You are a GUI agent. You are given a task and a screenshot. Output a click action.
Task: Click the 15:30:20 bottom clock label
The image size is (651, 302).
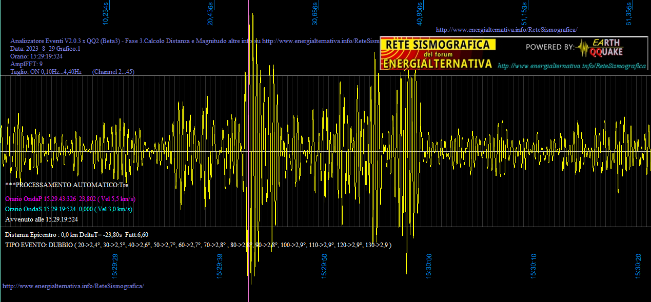(x=638, y=266)
